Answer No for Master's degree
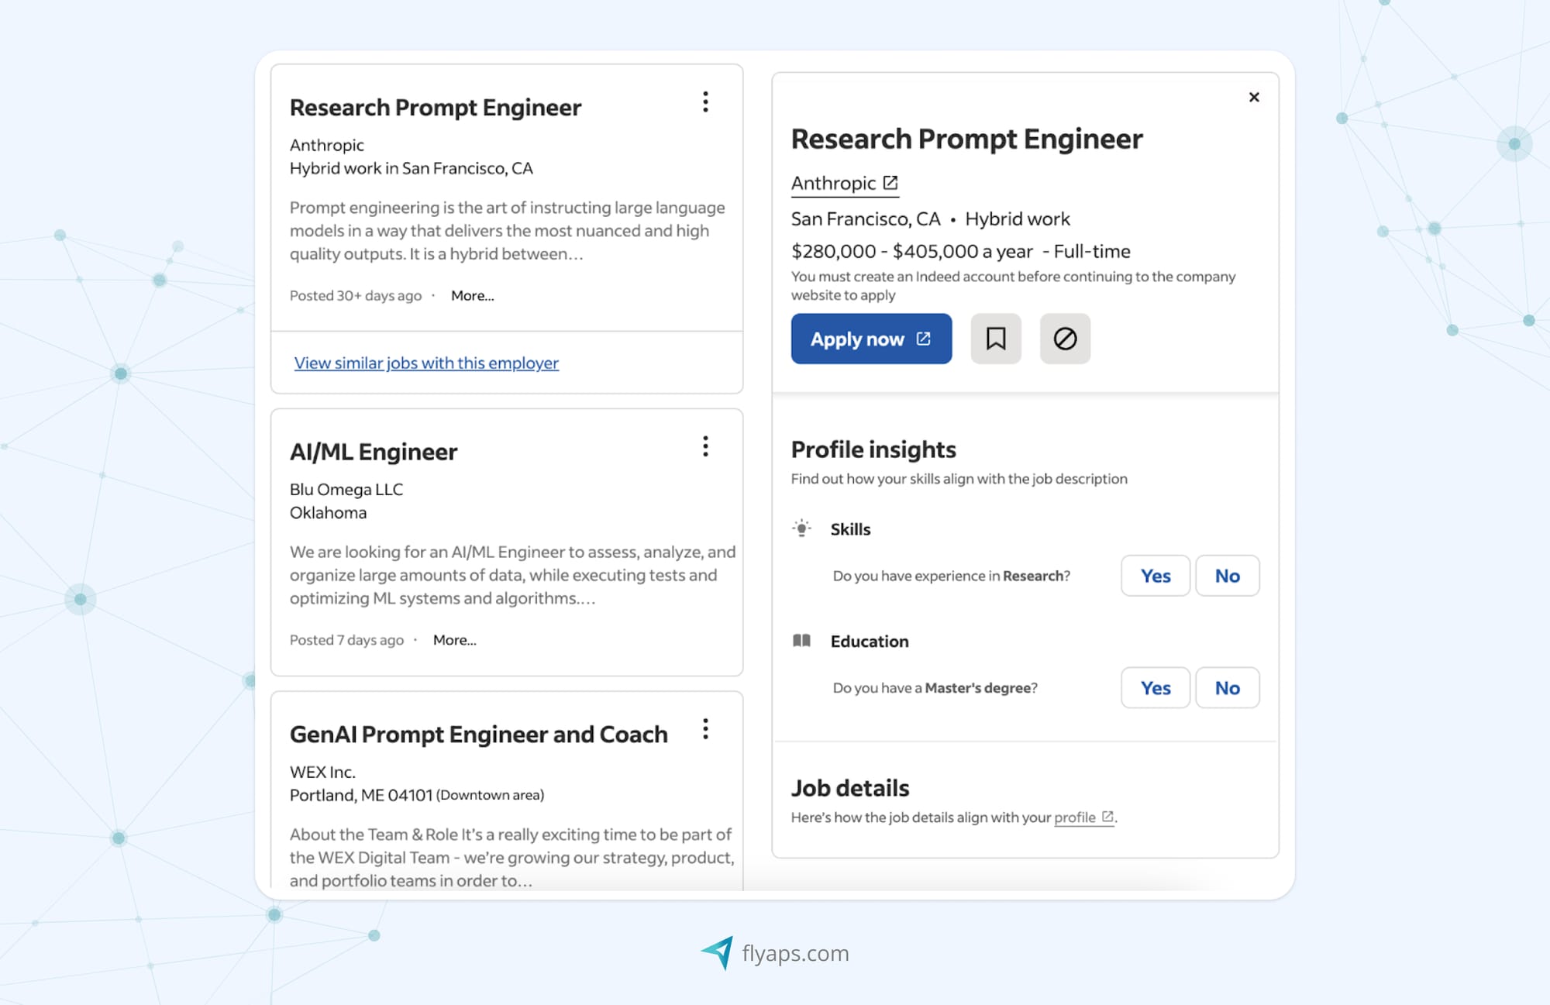Viewport: 1550px width, 1005px height. coord(1228,688)
